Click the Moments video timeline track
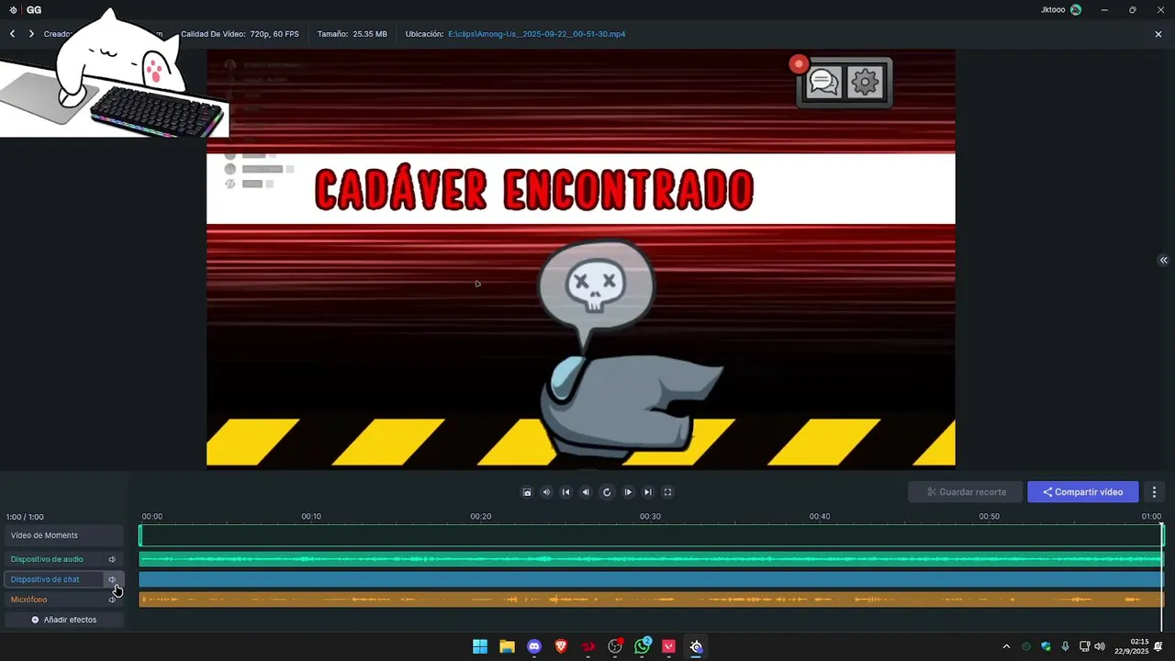Viewport: 1175px width, 661px height. click(651, 535)
